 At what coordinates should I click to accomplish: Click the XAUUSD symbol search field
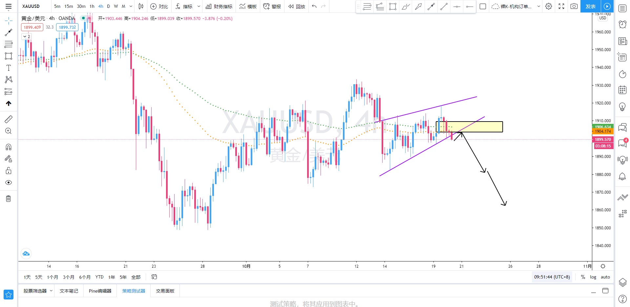(x=34, y=6)
